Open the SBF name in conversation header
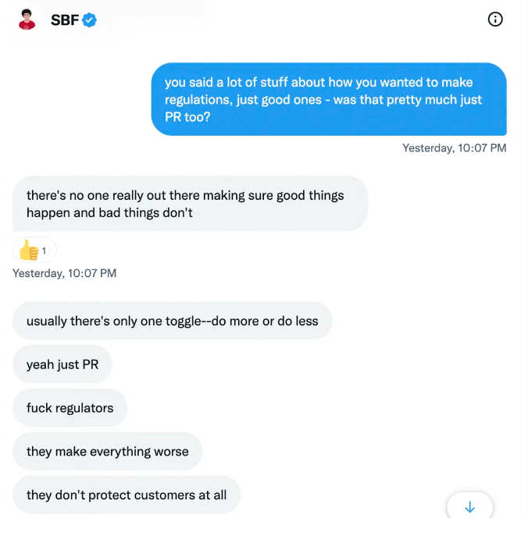Viewport: 521px width, 536px height. (x=65, y=20)
